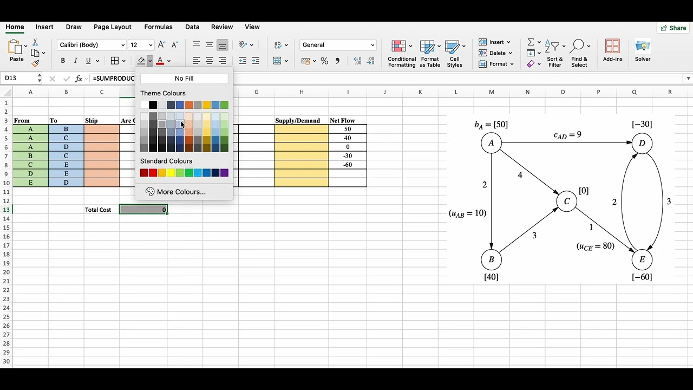Click the Merge & Centre icon

click(278, 61)
